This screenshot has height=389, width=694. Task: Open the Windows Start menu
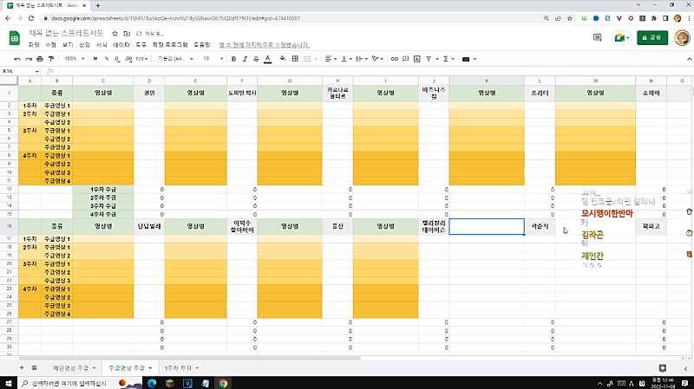tap(9, 383)
